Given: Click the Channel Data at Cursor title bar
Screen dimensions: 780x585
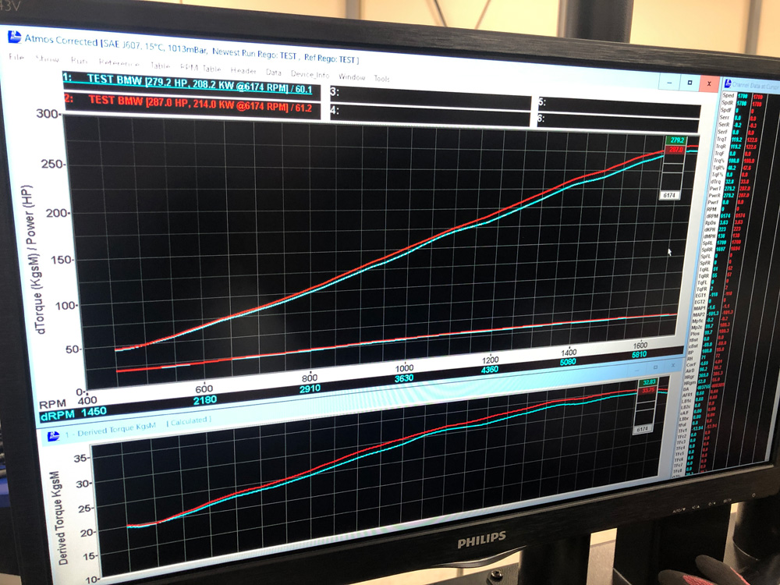Looking at the screenshot, I should 752,86.
